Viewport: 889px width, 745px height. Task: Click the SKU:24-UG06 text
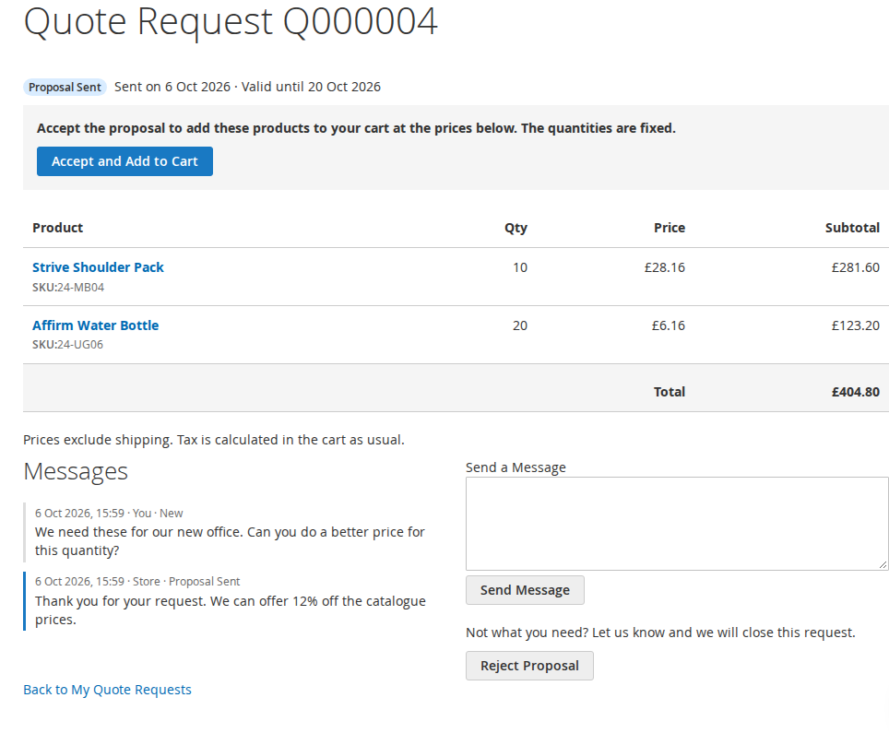[67, 345]
